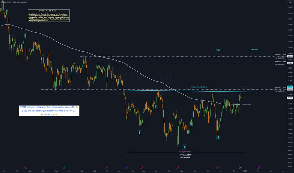Click the Previous Level text at 12.820
This screenshot has width=294, height=173.
point(280,88)
